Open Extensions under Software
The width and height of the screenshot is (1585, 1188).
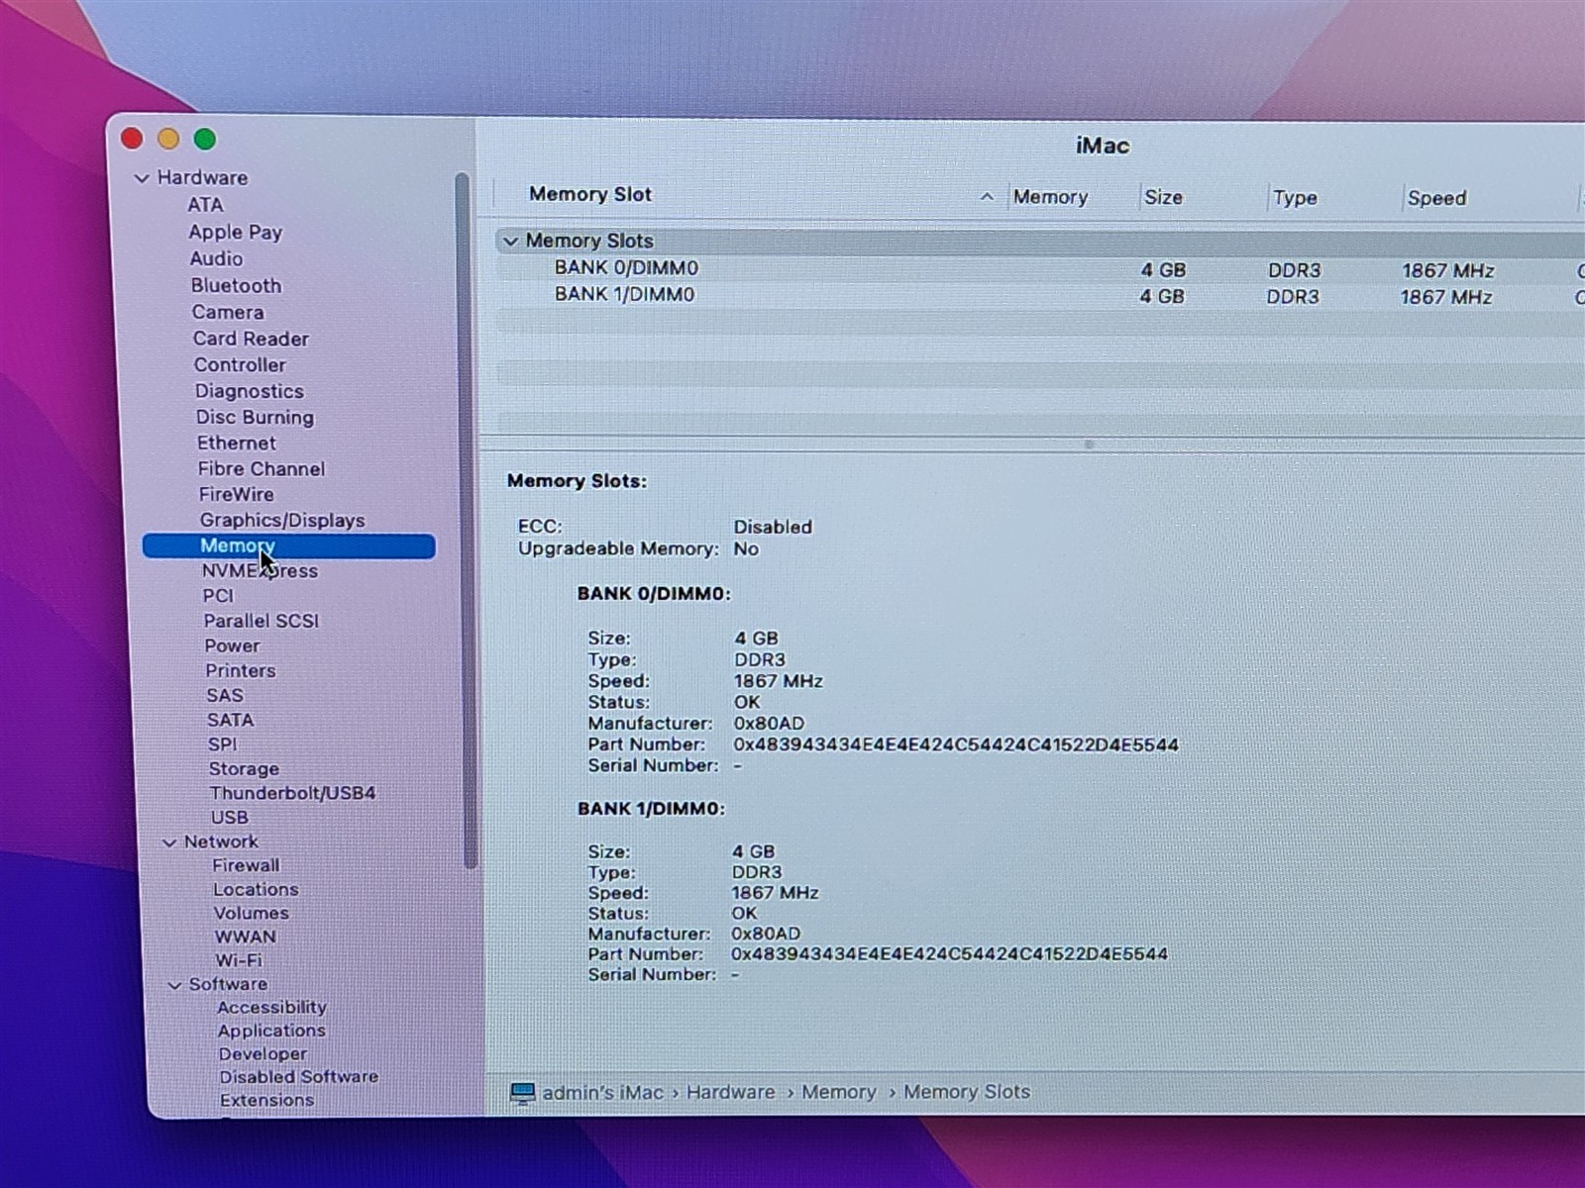[x=266, y=1101]
